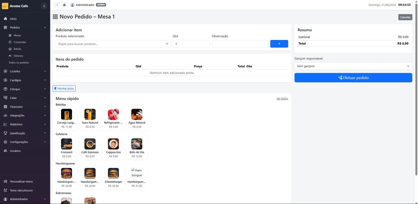Select Bolo do Dia item
Screen dimensions: 418x204
coord(137,148)
